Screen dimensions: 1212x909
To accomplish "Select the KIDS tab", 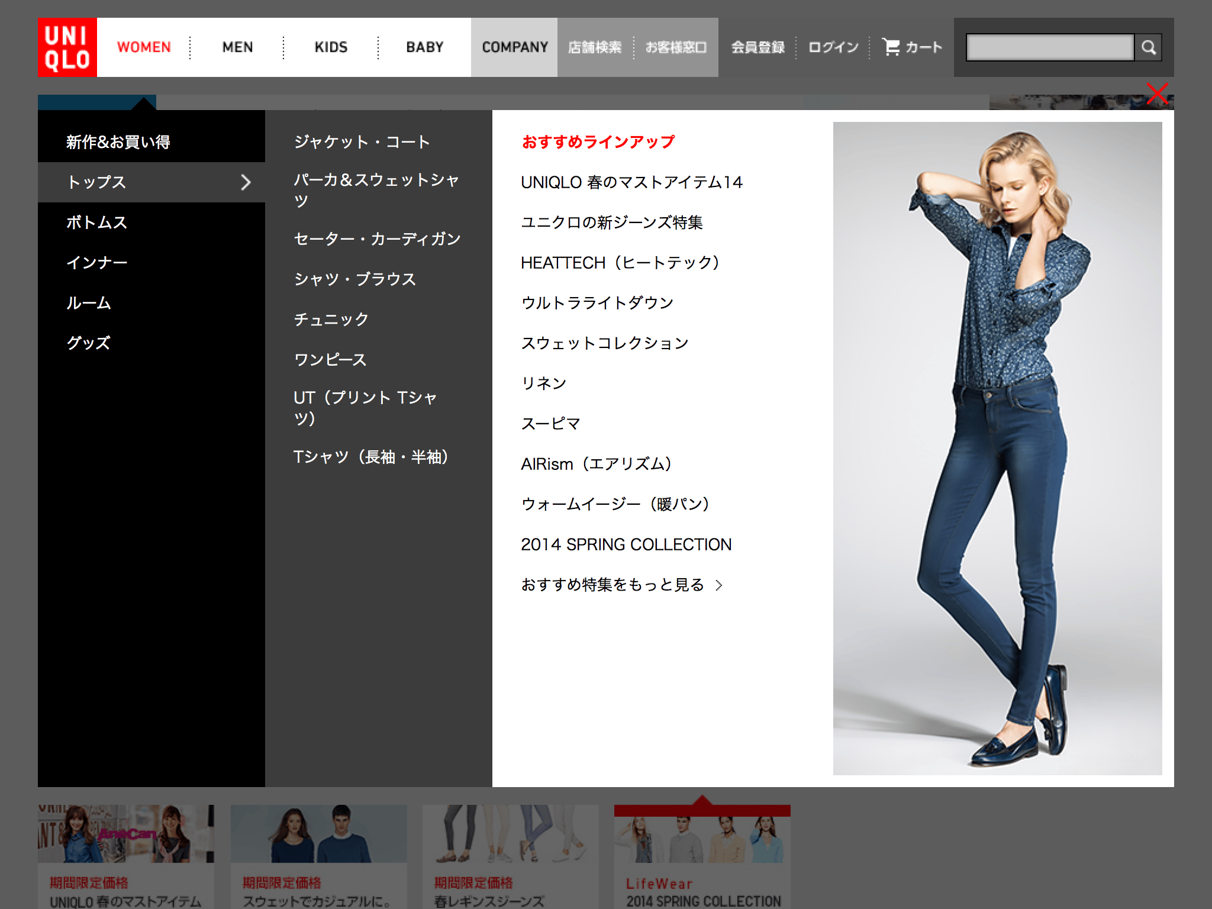I will (x=331, y=47).
